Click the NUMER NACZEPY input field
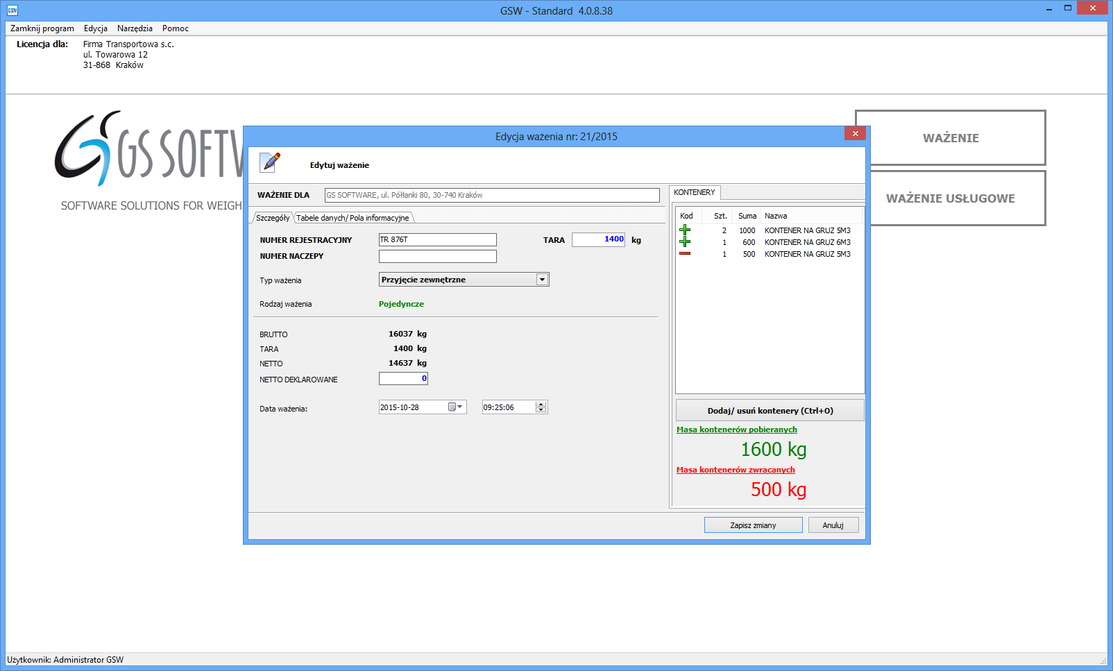 [437, 256]
